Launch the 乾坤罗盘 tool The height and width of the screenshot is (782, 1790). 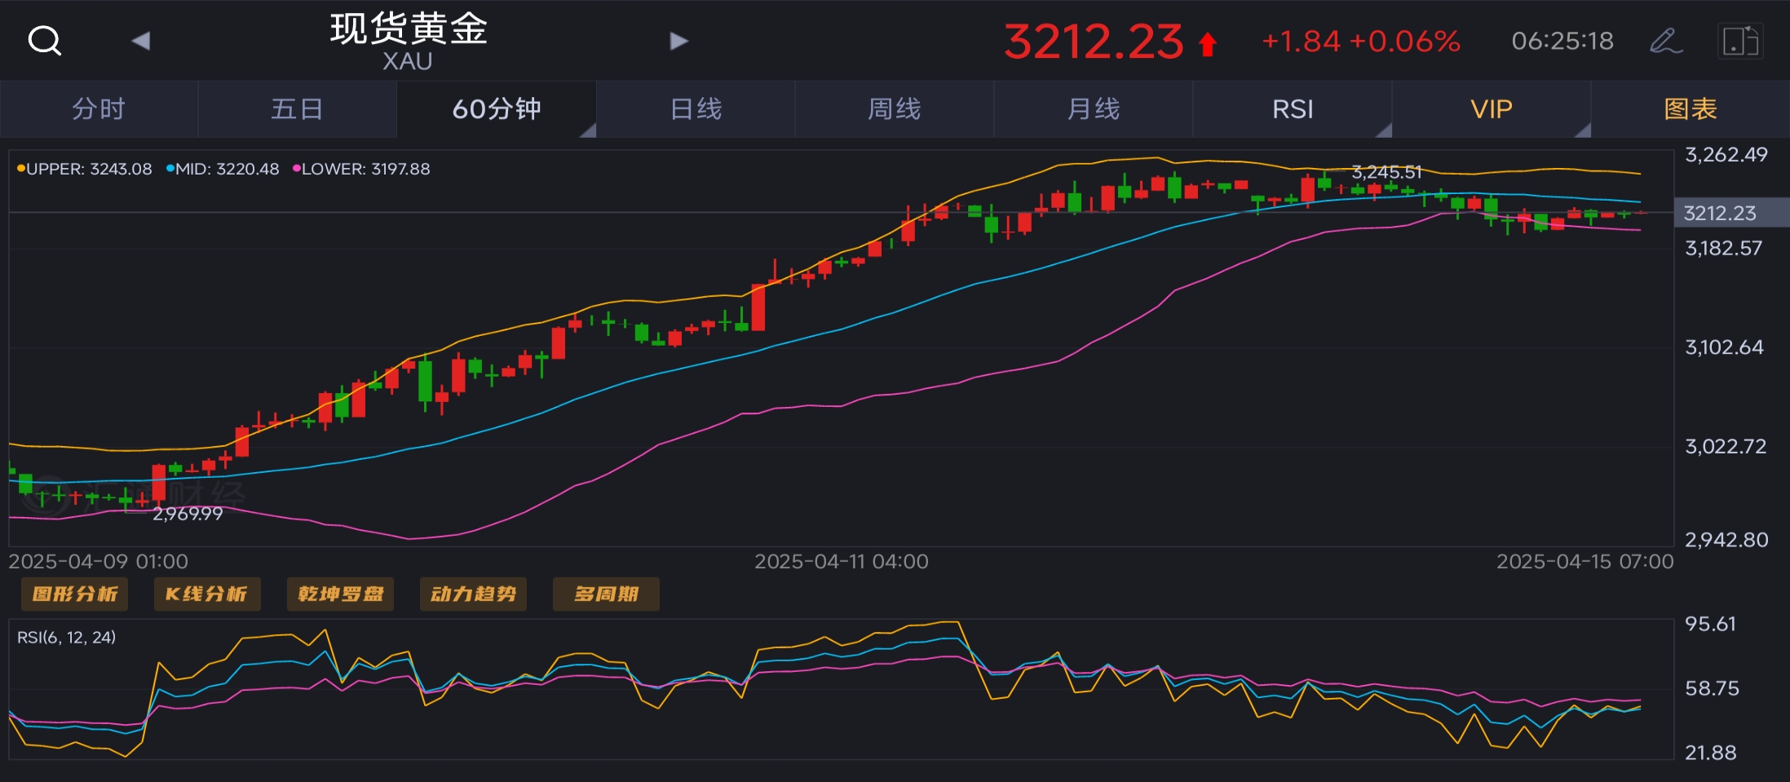pyautogui.click(x=341, y=594)
